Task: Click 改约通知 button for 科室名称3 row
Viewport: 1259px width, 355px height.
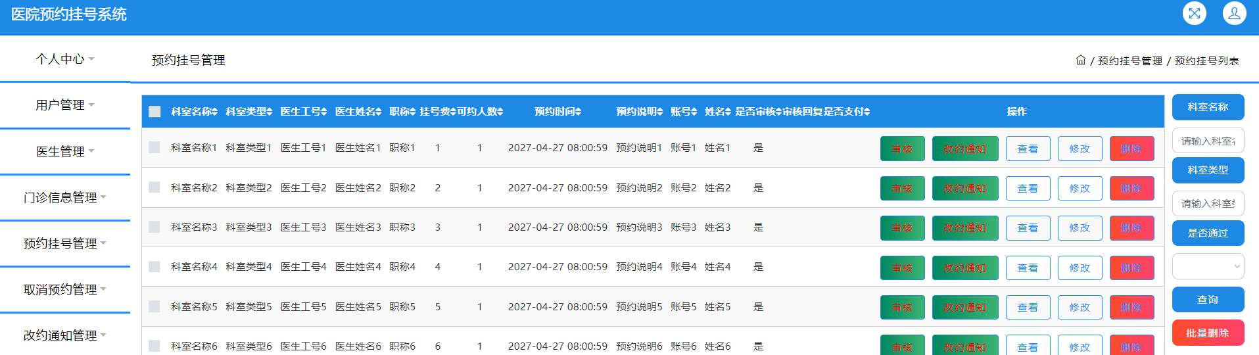Action: click(x=965, y=227)
